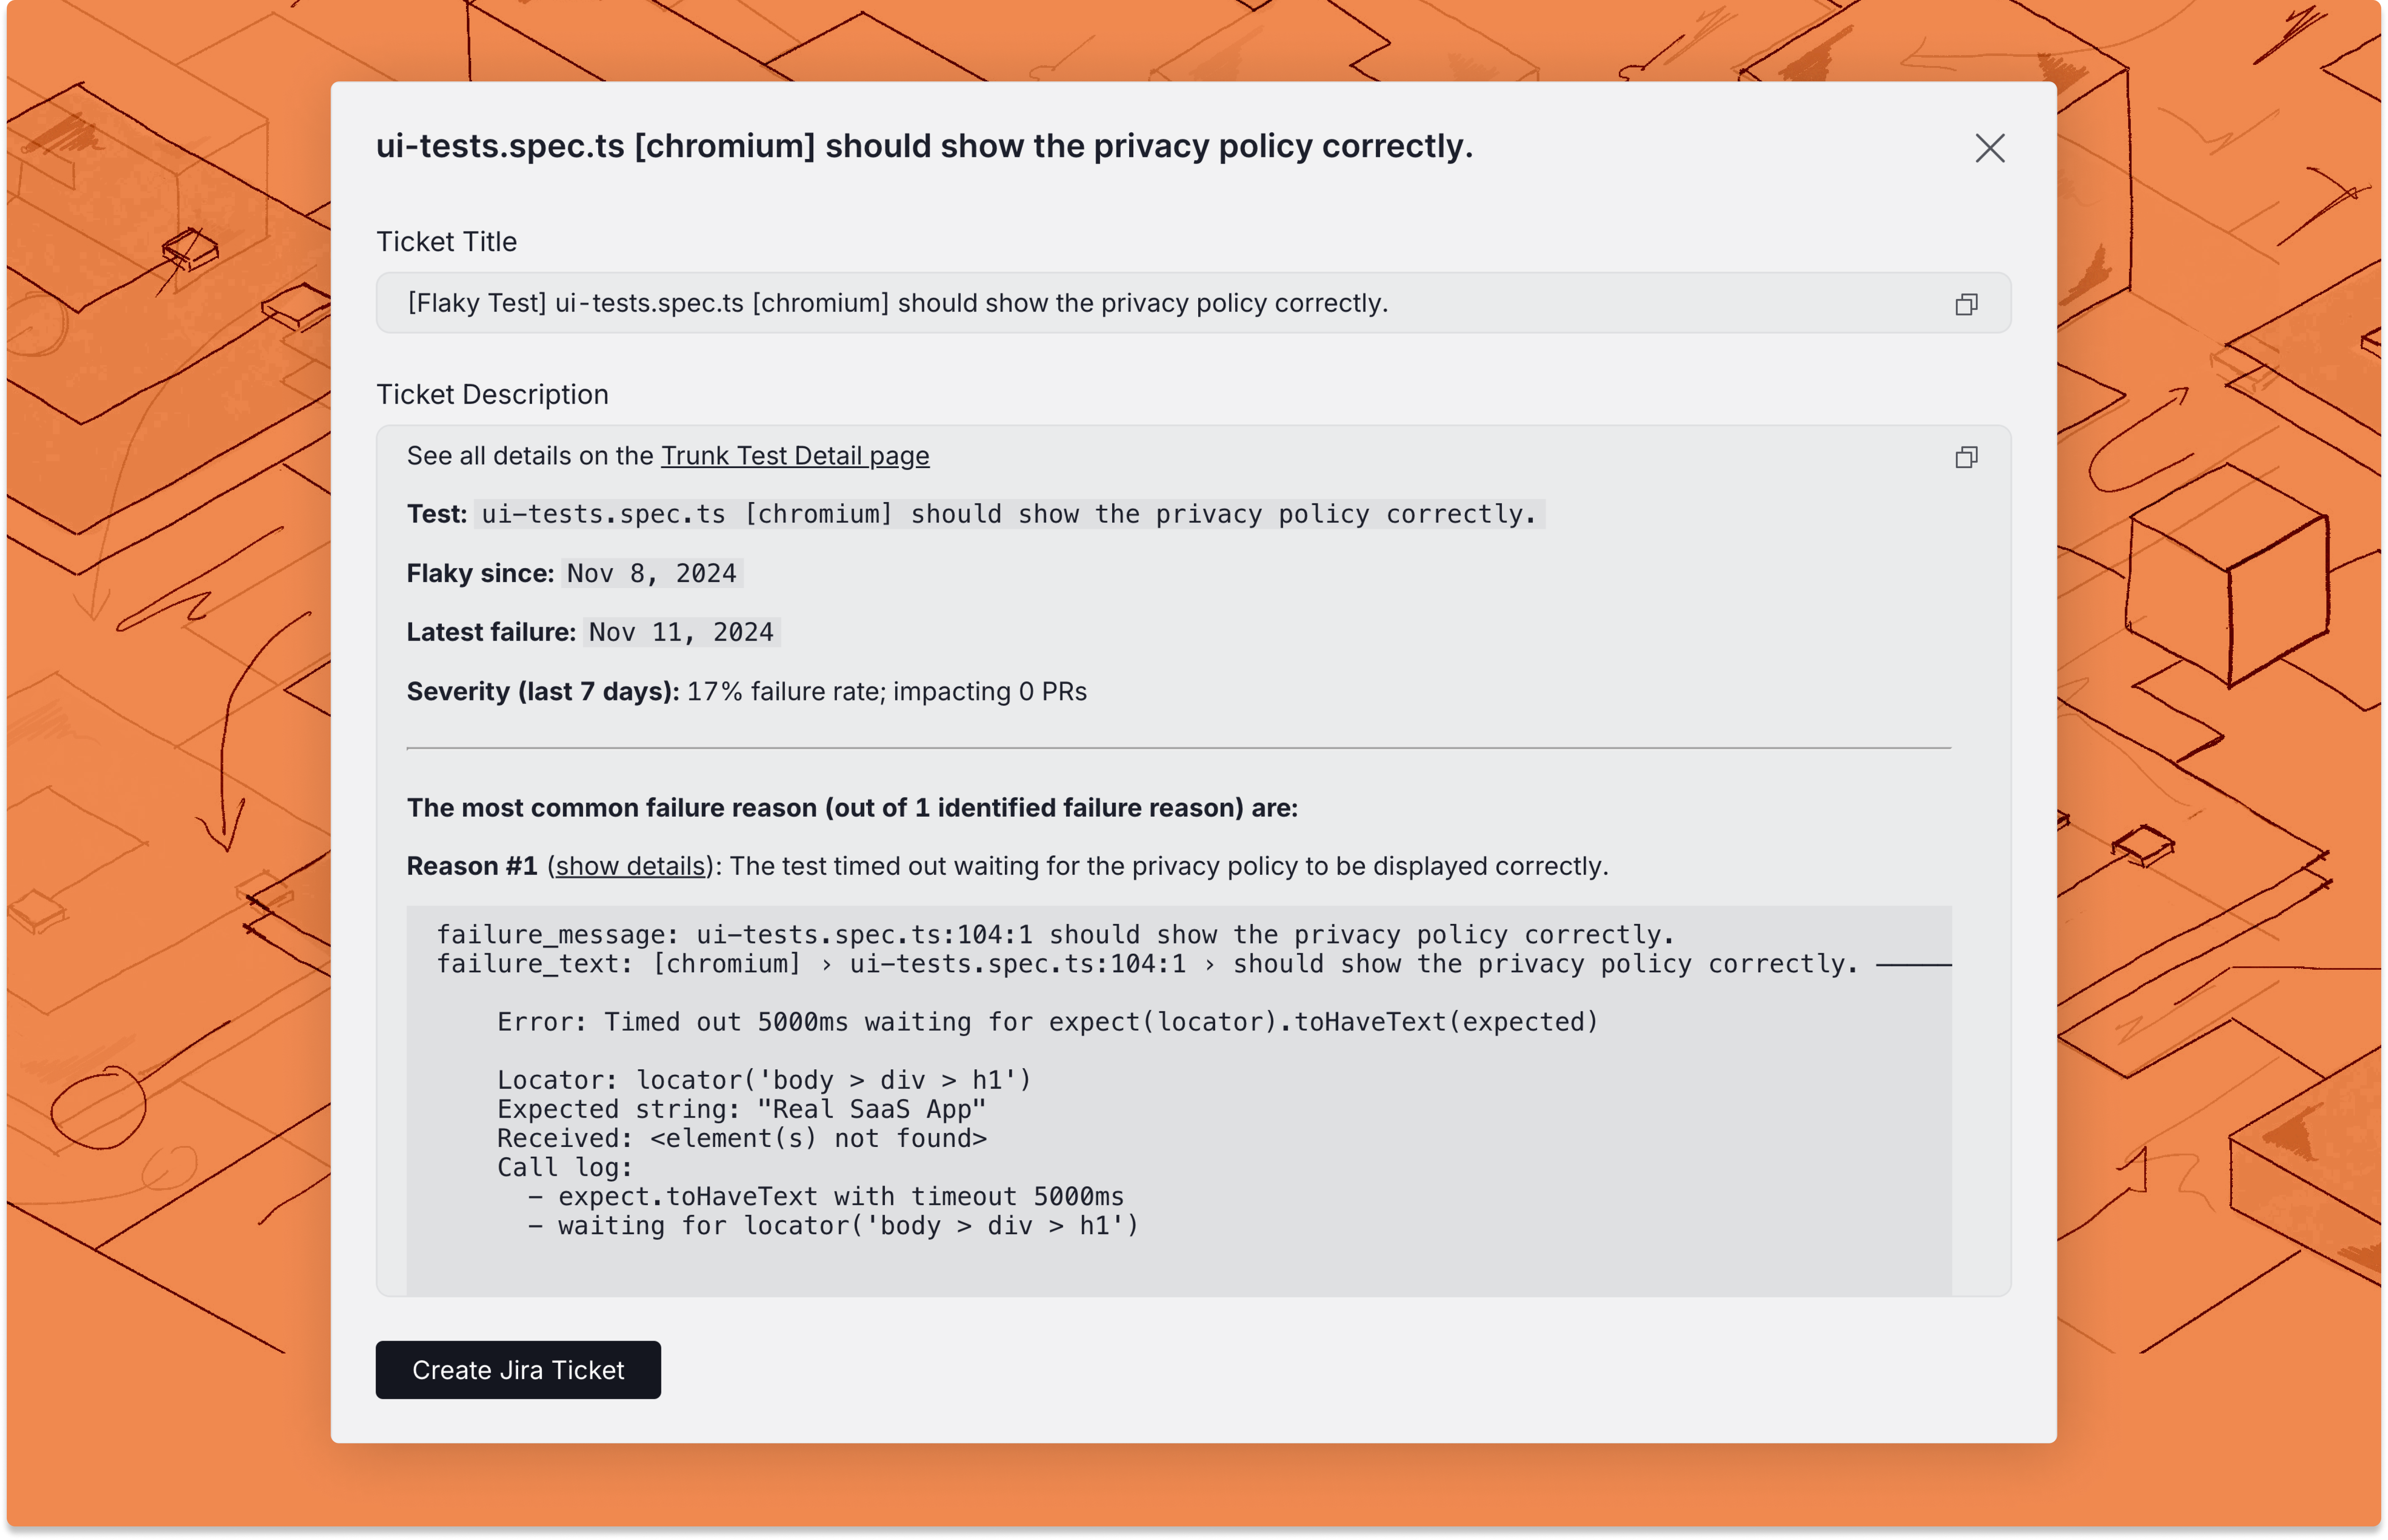Click the Ticket Title label

click(446, 242)
